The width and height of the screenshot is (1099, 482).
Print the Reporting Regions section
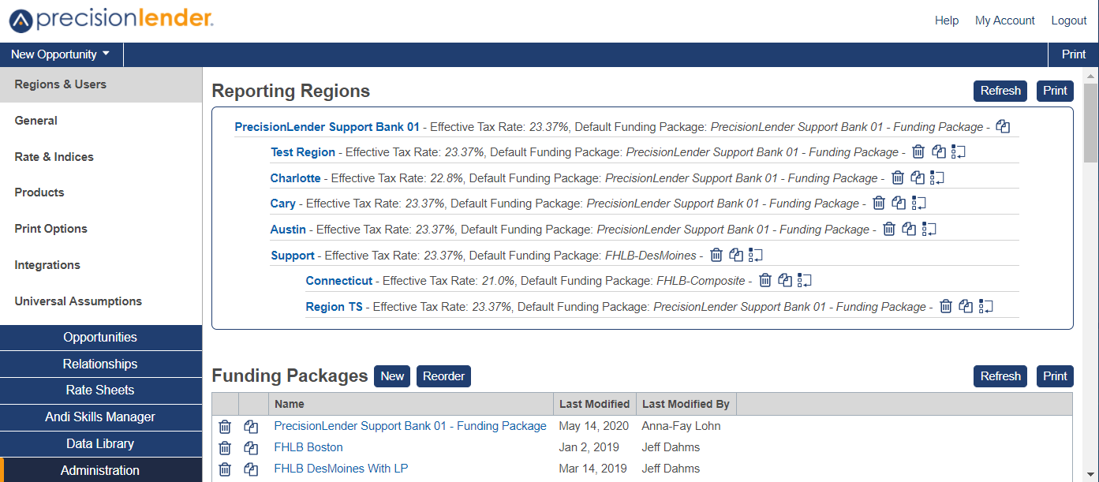(x=1055, y=91)
